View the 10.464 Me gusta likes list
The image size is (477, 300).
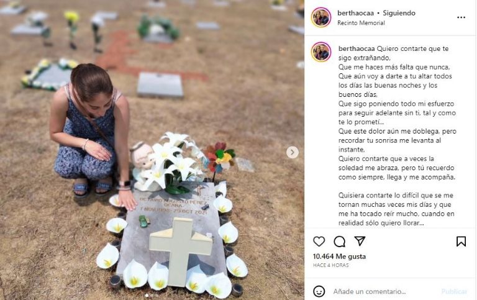click(339, 257)
